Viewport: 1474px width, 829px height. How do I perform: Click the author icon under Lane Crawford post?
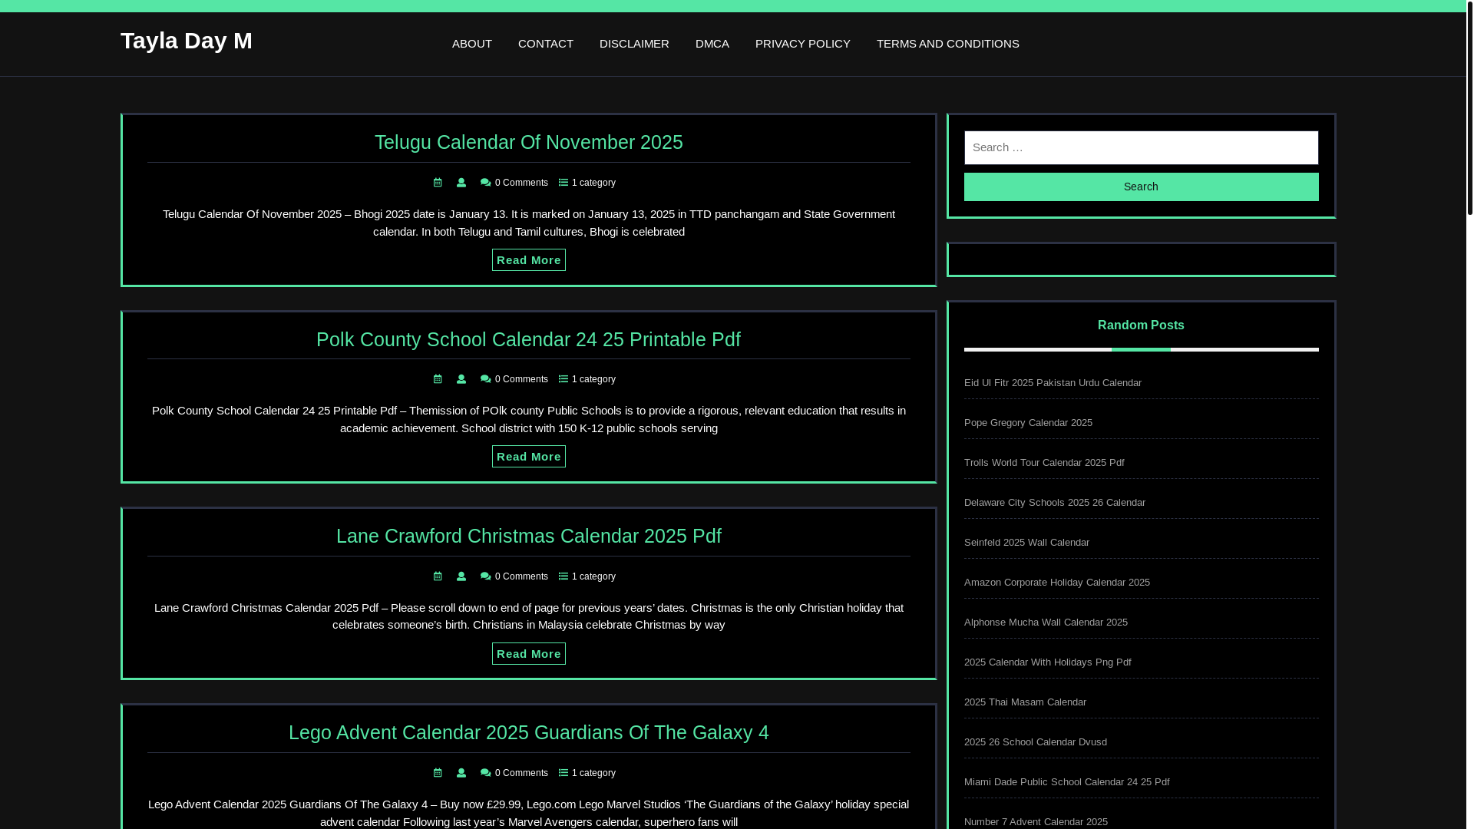[x=461, y=576]
